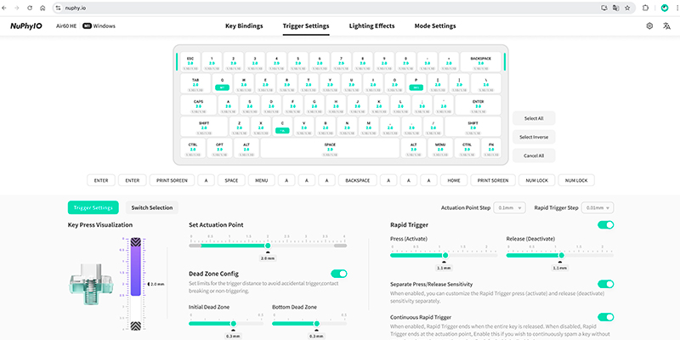Click the SPACE chip below the keyboard

231,180
